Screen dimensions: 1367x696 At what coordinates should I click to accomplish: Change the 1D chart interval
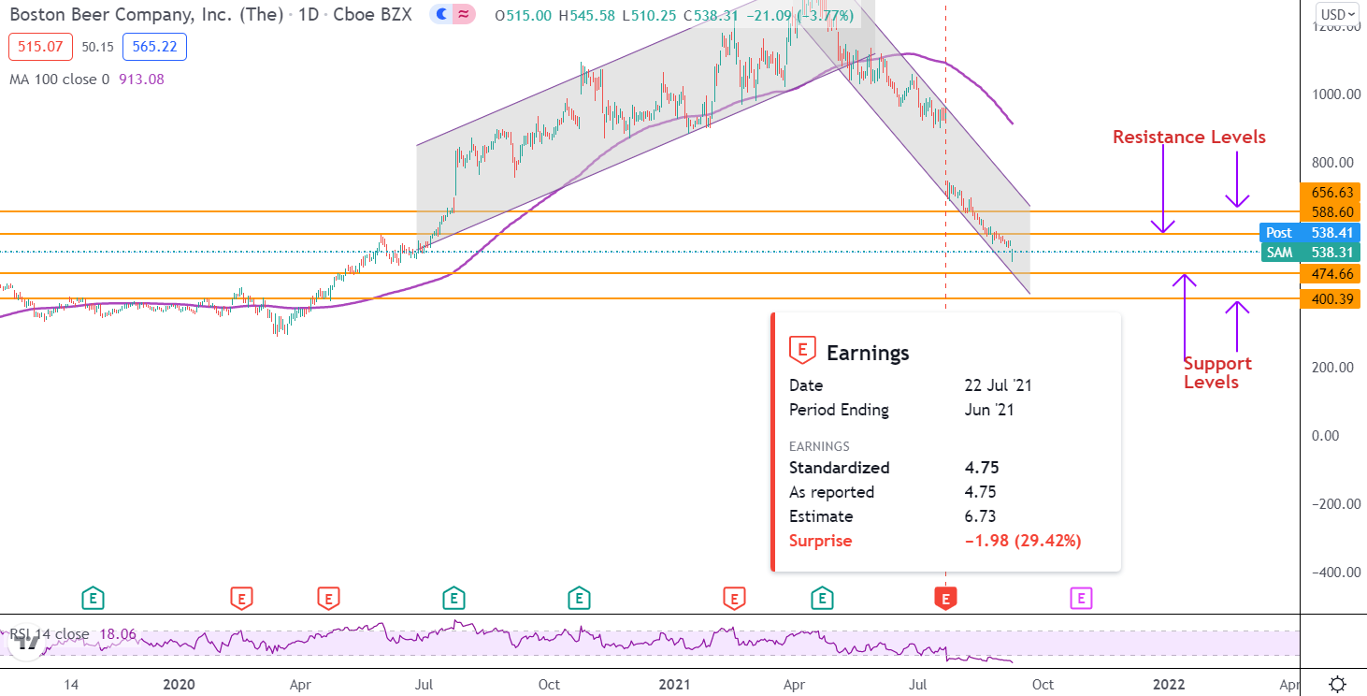tap(306, 15)
